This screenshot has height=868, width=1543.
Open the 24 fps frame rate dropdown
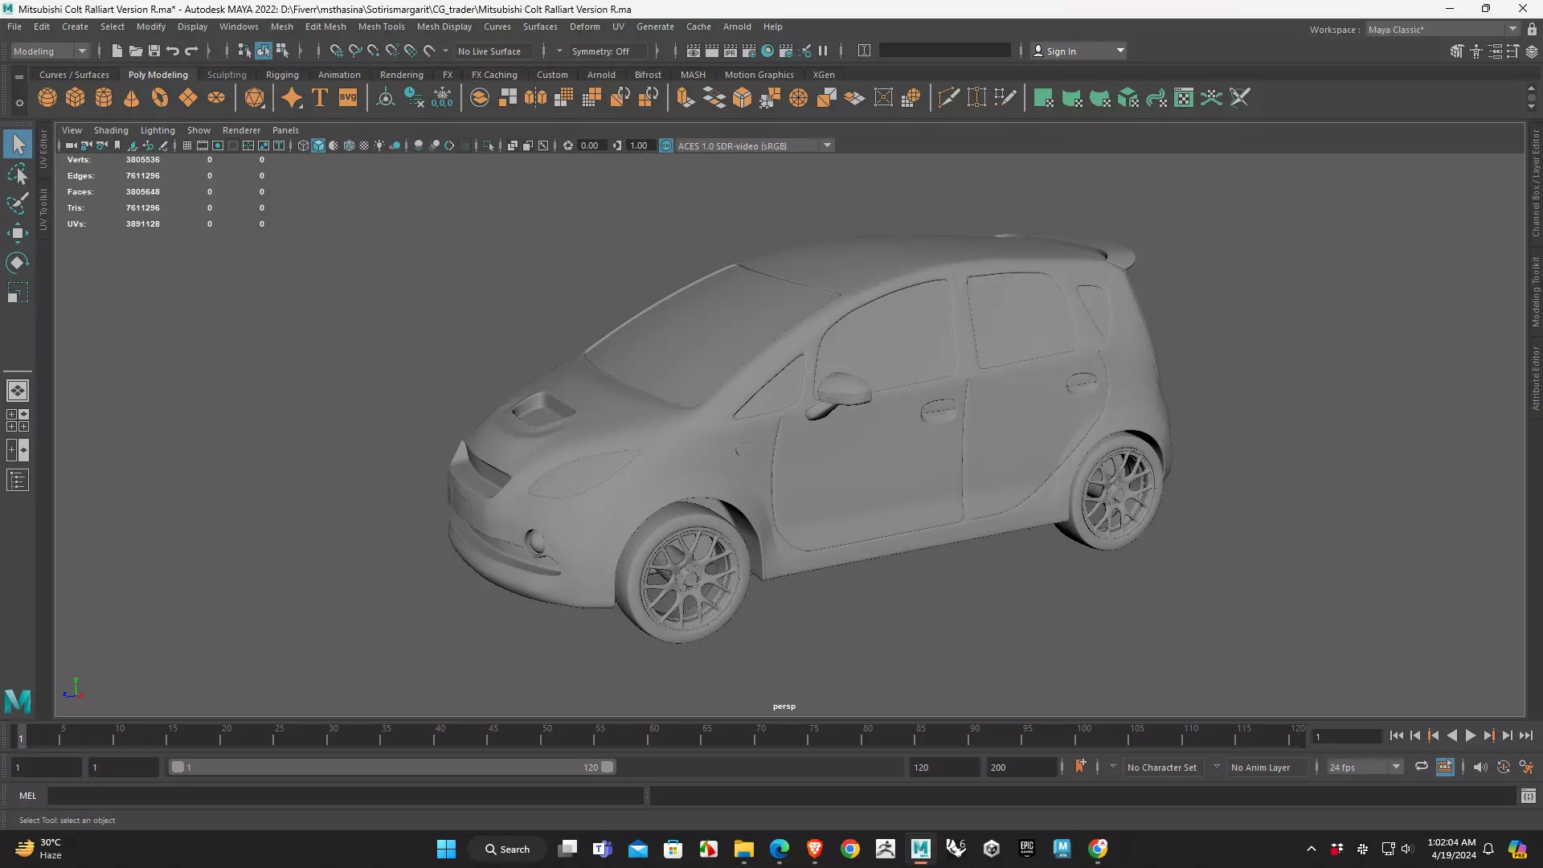click(1365, 767)
